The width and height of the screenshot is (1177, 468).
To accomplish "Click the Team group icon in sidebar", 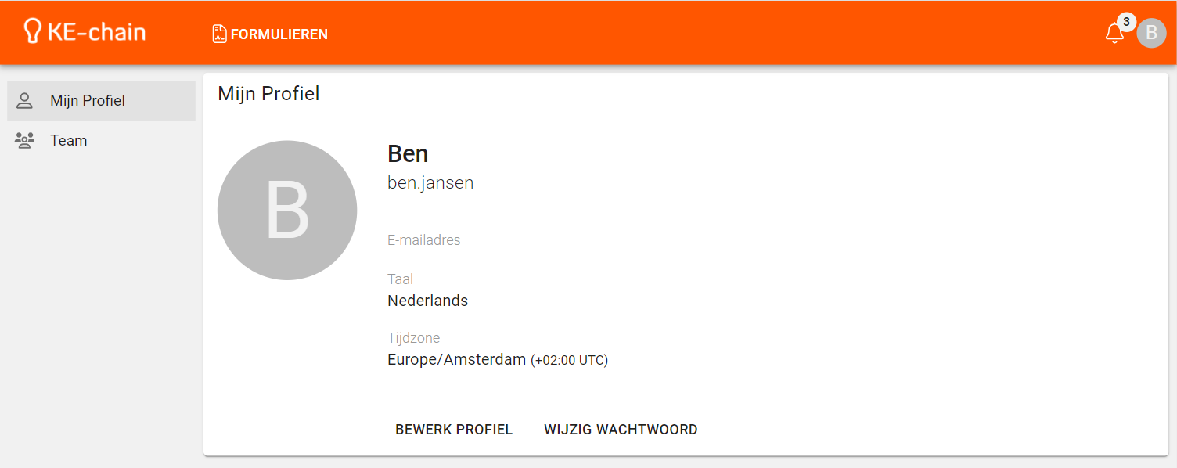I will pyautogui.click(x=25, y=141).
